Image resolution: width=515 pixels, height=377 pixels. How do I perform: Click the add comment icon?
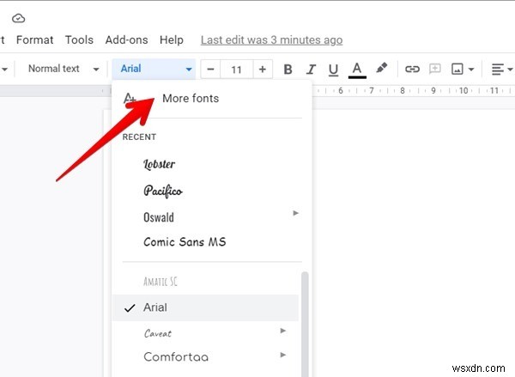(435, 69)
